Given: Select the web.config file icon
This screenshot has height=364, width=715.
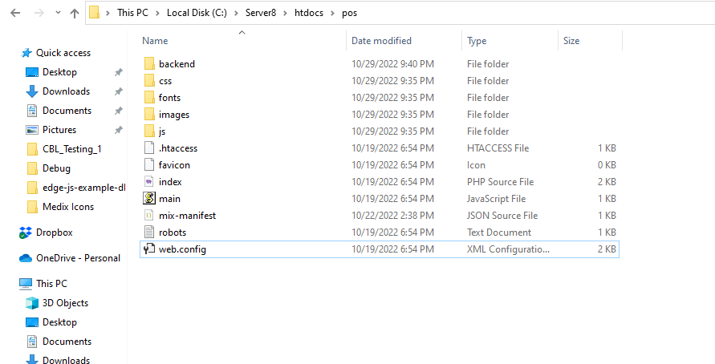Looking at the screenshot, I should coord(148,249).
